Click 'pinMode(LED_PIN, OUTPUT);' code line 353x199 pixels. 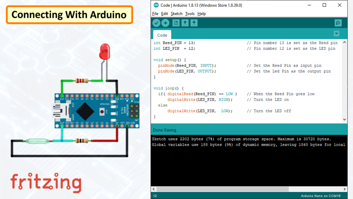187,71
